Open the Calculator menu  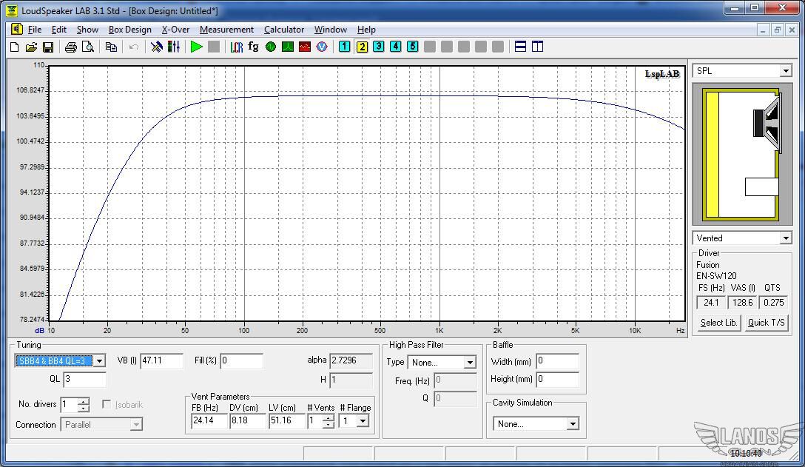[x=284, y=30]
